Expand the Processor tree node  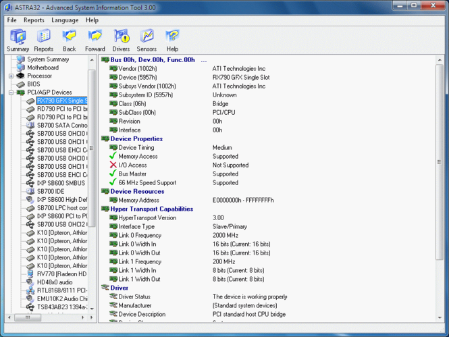(11, 76)
